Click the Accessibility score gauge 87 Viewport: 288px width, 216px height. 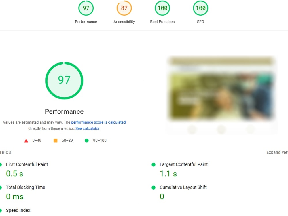pyautogui.click(x=124, y=8)
